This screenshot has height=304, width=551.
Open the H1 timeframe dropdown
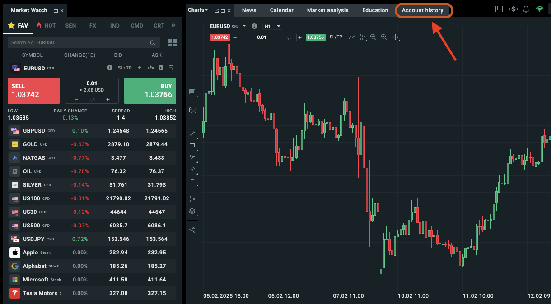273,26
